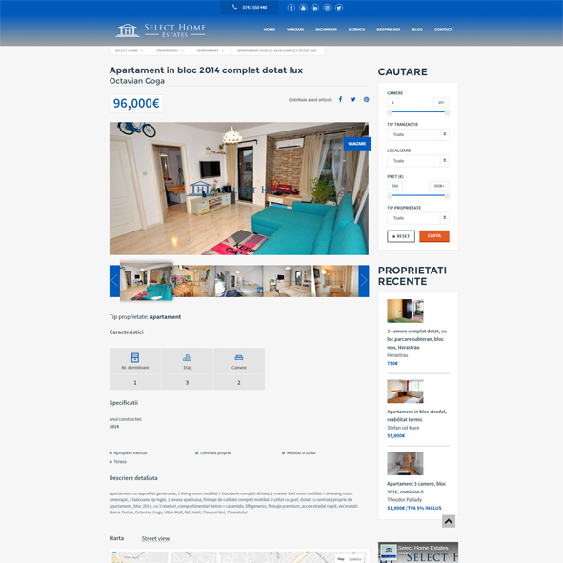Select the first gallery thumbnail with teal sofa

tap(146, 281)
